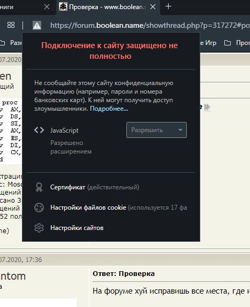Open Настройки сайтов
Image resolution: width=250 pixels, height=307 pixels.
click(x=77, y=228)
